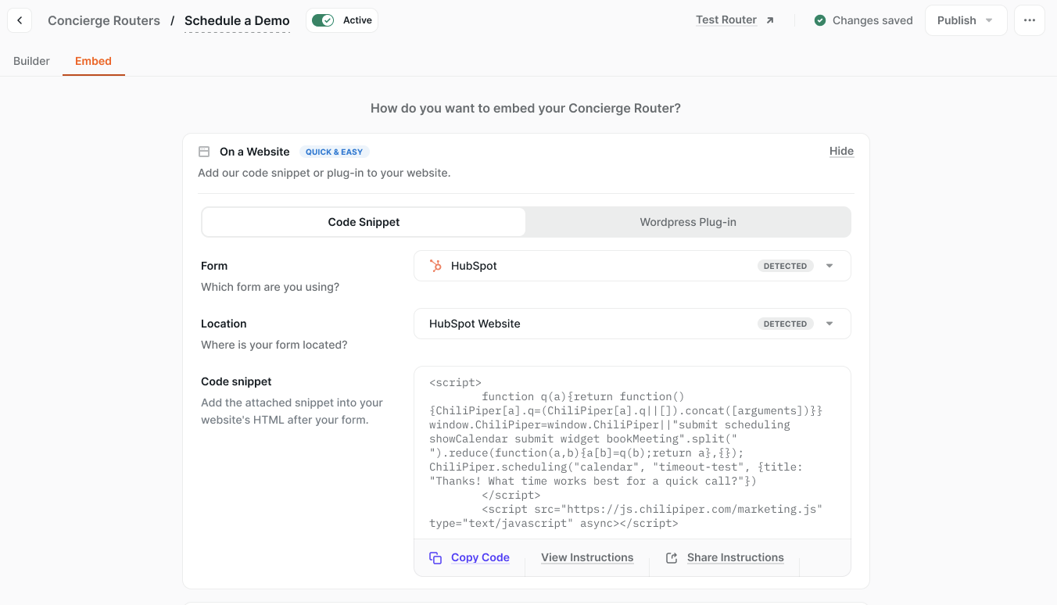1057x605 pixels.
Task: Open the Location HubSpot Website dropdown
Action: click(x=632, y=324)
